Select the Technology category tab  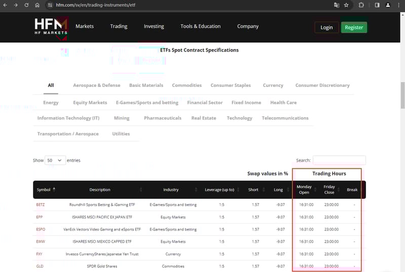pos(239,118)
